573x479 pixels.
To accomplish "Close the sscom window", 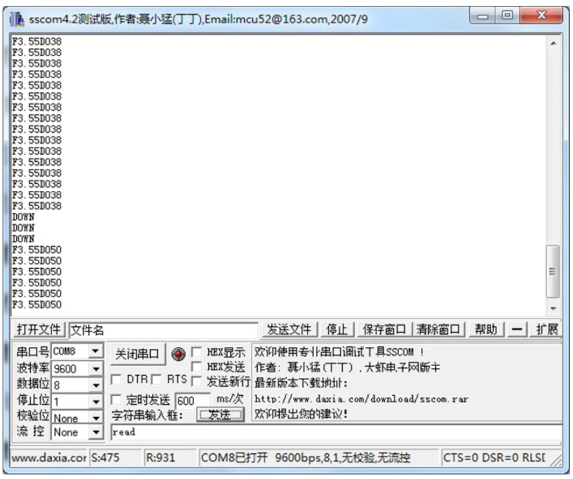I will click(541, 15).
